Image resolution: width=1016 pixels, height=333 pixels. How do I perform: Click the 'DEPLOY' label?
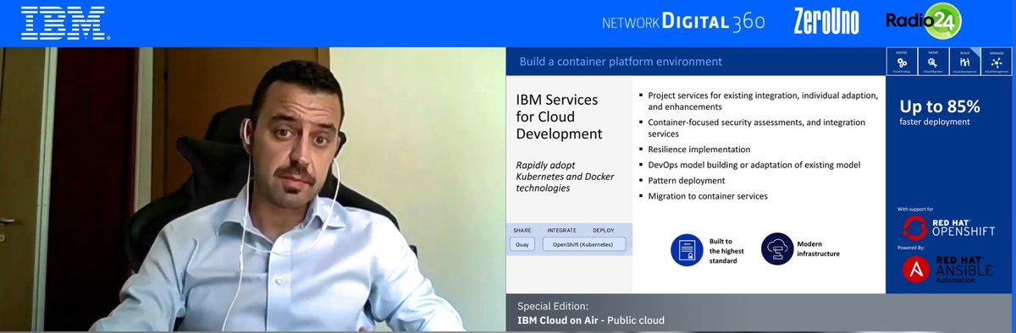(604, 229)
